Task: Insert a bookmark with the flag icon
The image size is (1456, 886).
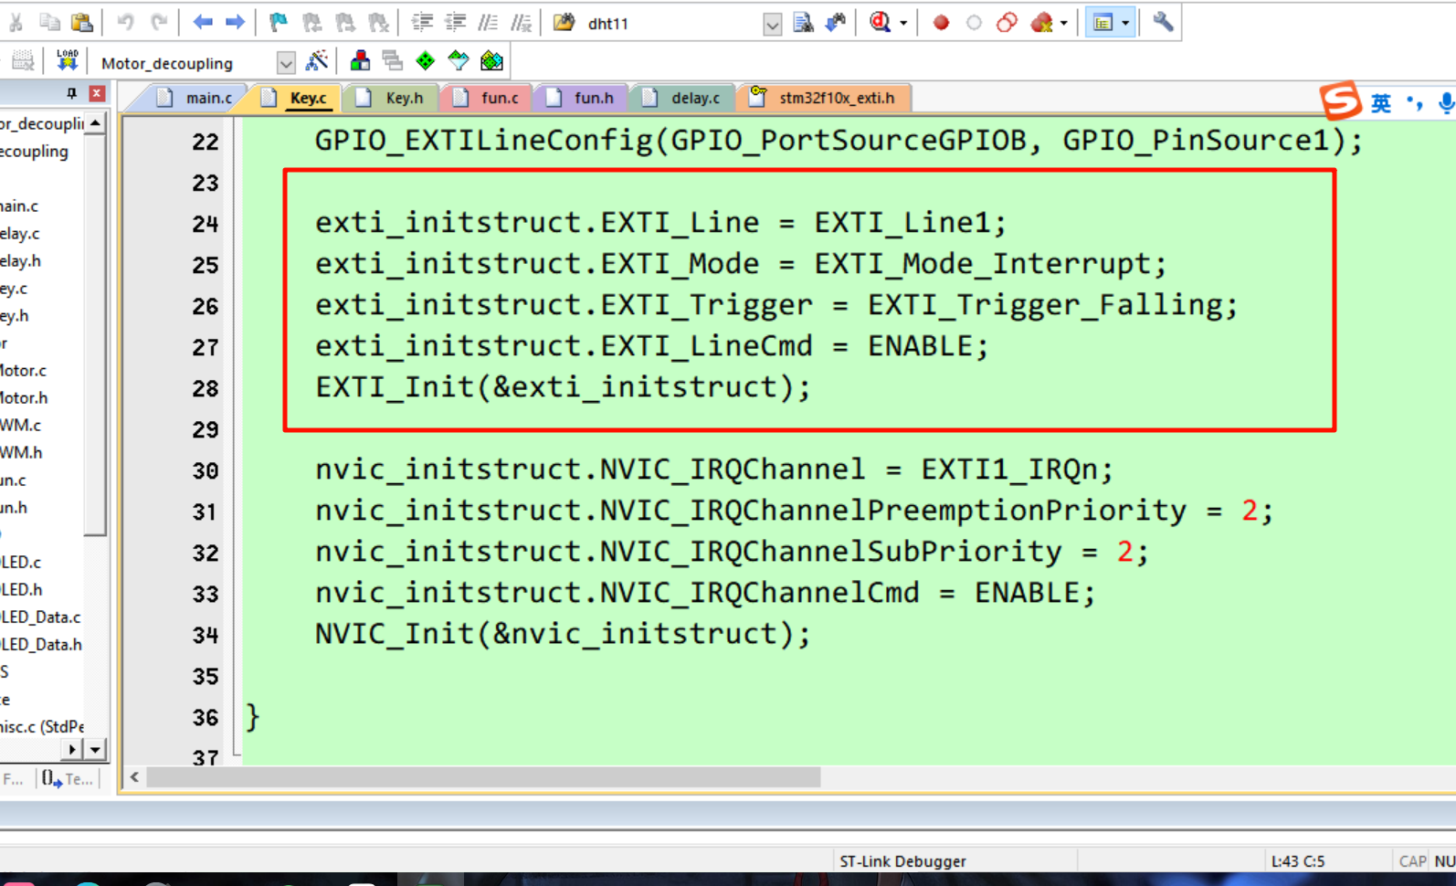Action: 278,23
